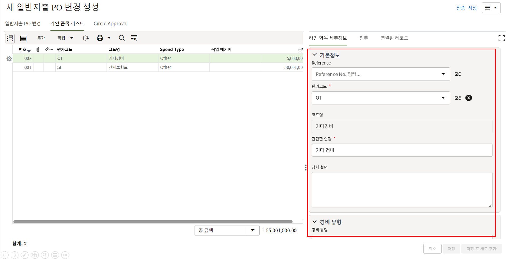Click the gear icon beside row 002
The image size is (508, 259).
9,58
